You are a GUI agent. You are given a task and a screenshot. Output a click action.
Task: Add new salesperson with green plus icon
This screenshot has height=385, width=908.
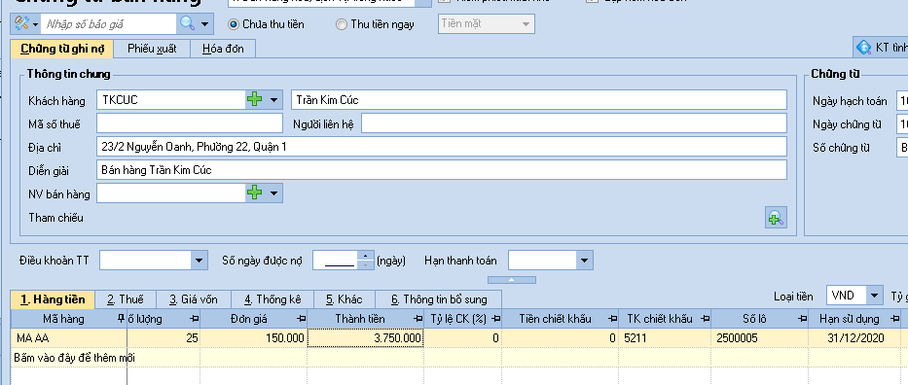coord(254,192)
